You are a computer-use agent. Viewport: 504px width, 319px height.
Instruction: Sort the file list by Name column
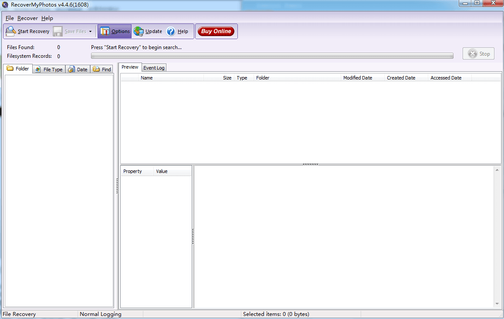point(171,78)
